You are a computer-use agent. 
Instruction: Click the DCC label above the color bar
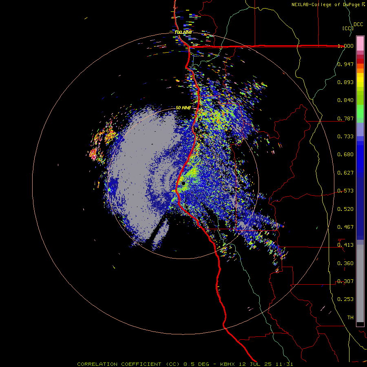[358, 24]
